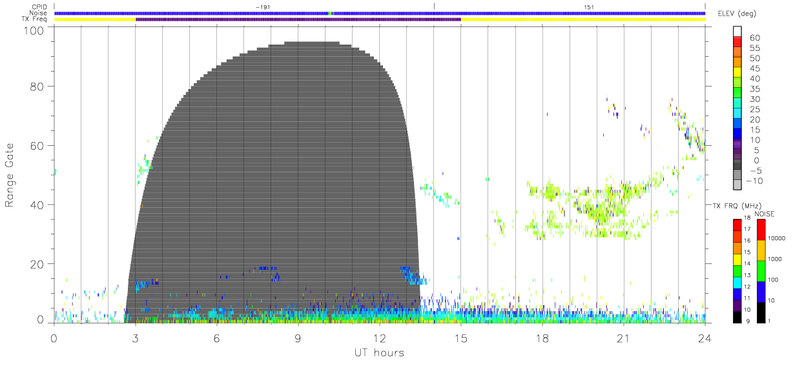The image size is (793, 366).
Task: Click the x-axis tick label '6'
Action: point(217,338)
